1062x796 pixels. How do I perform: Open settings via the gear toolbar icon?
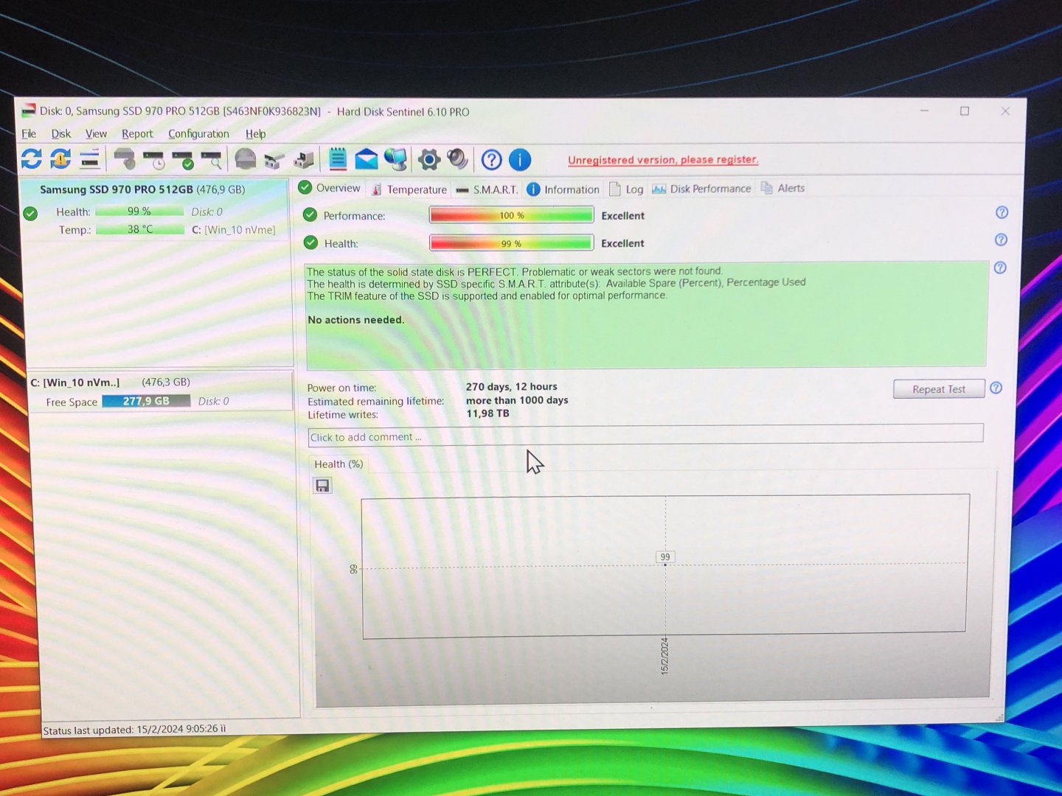point(428,159)
